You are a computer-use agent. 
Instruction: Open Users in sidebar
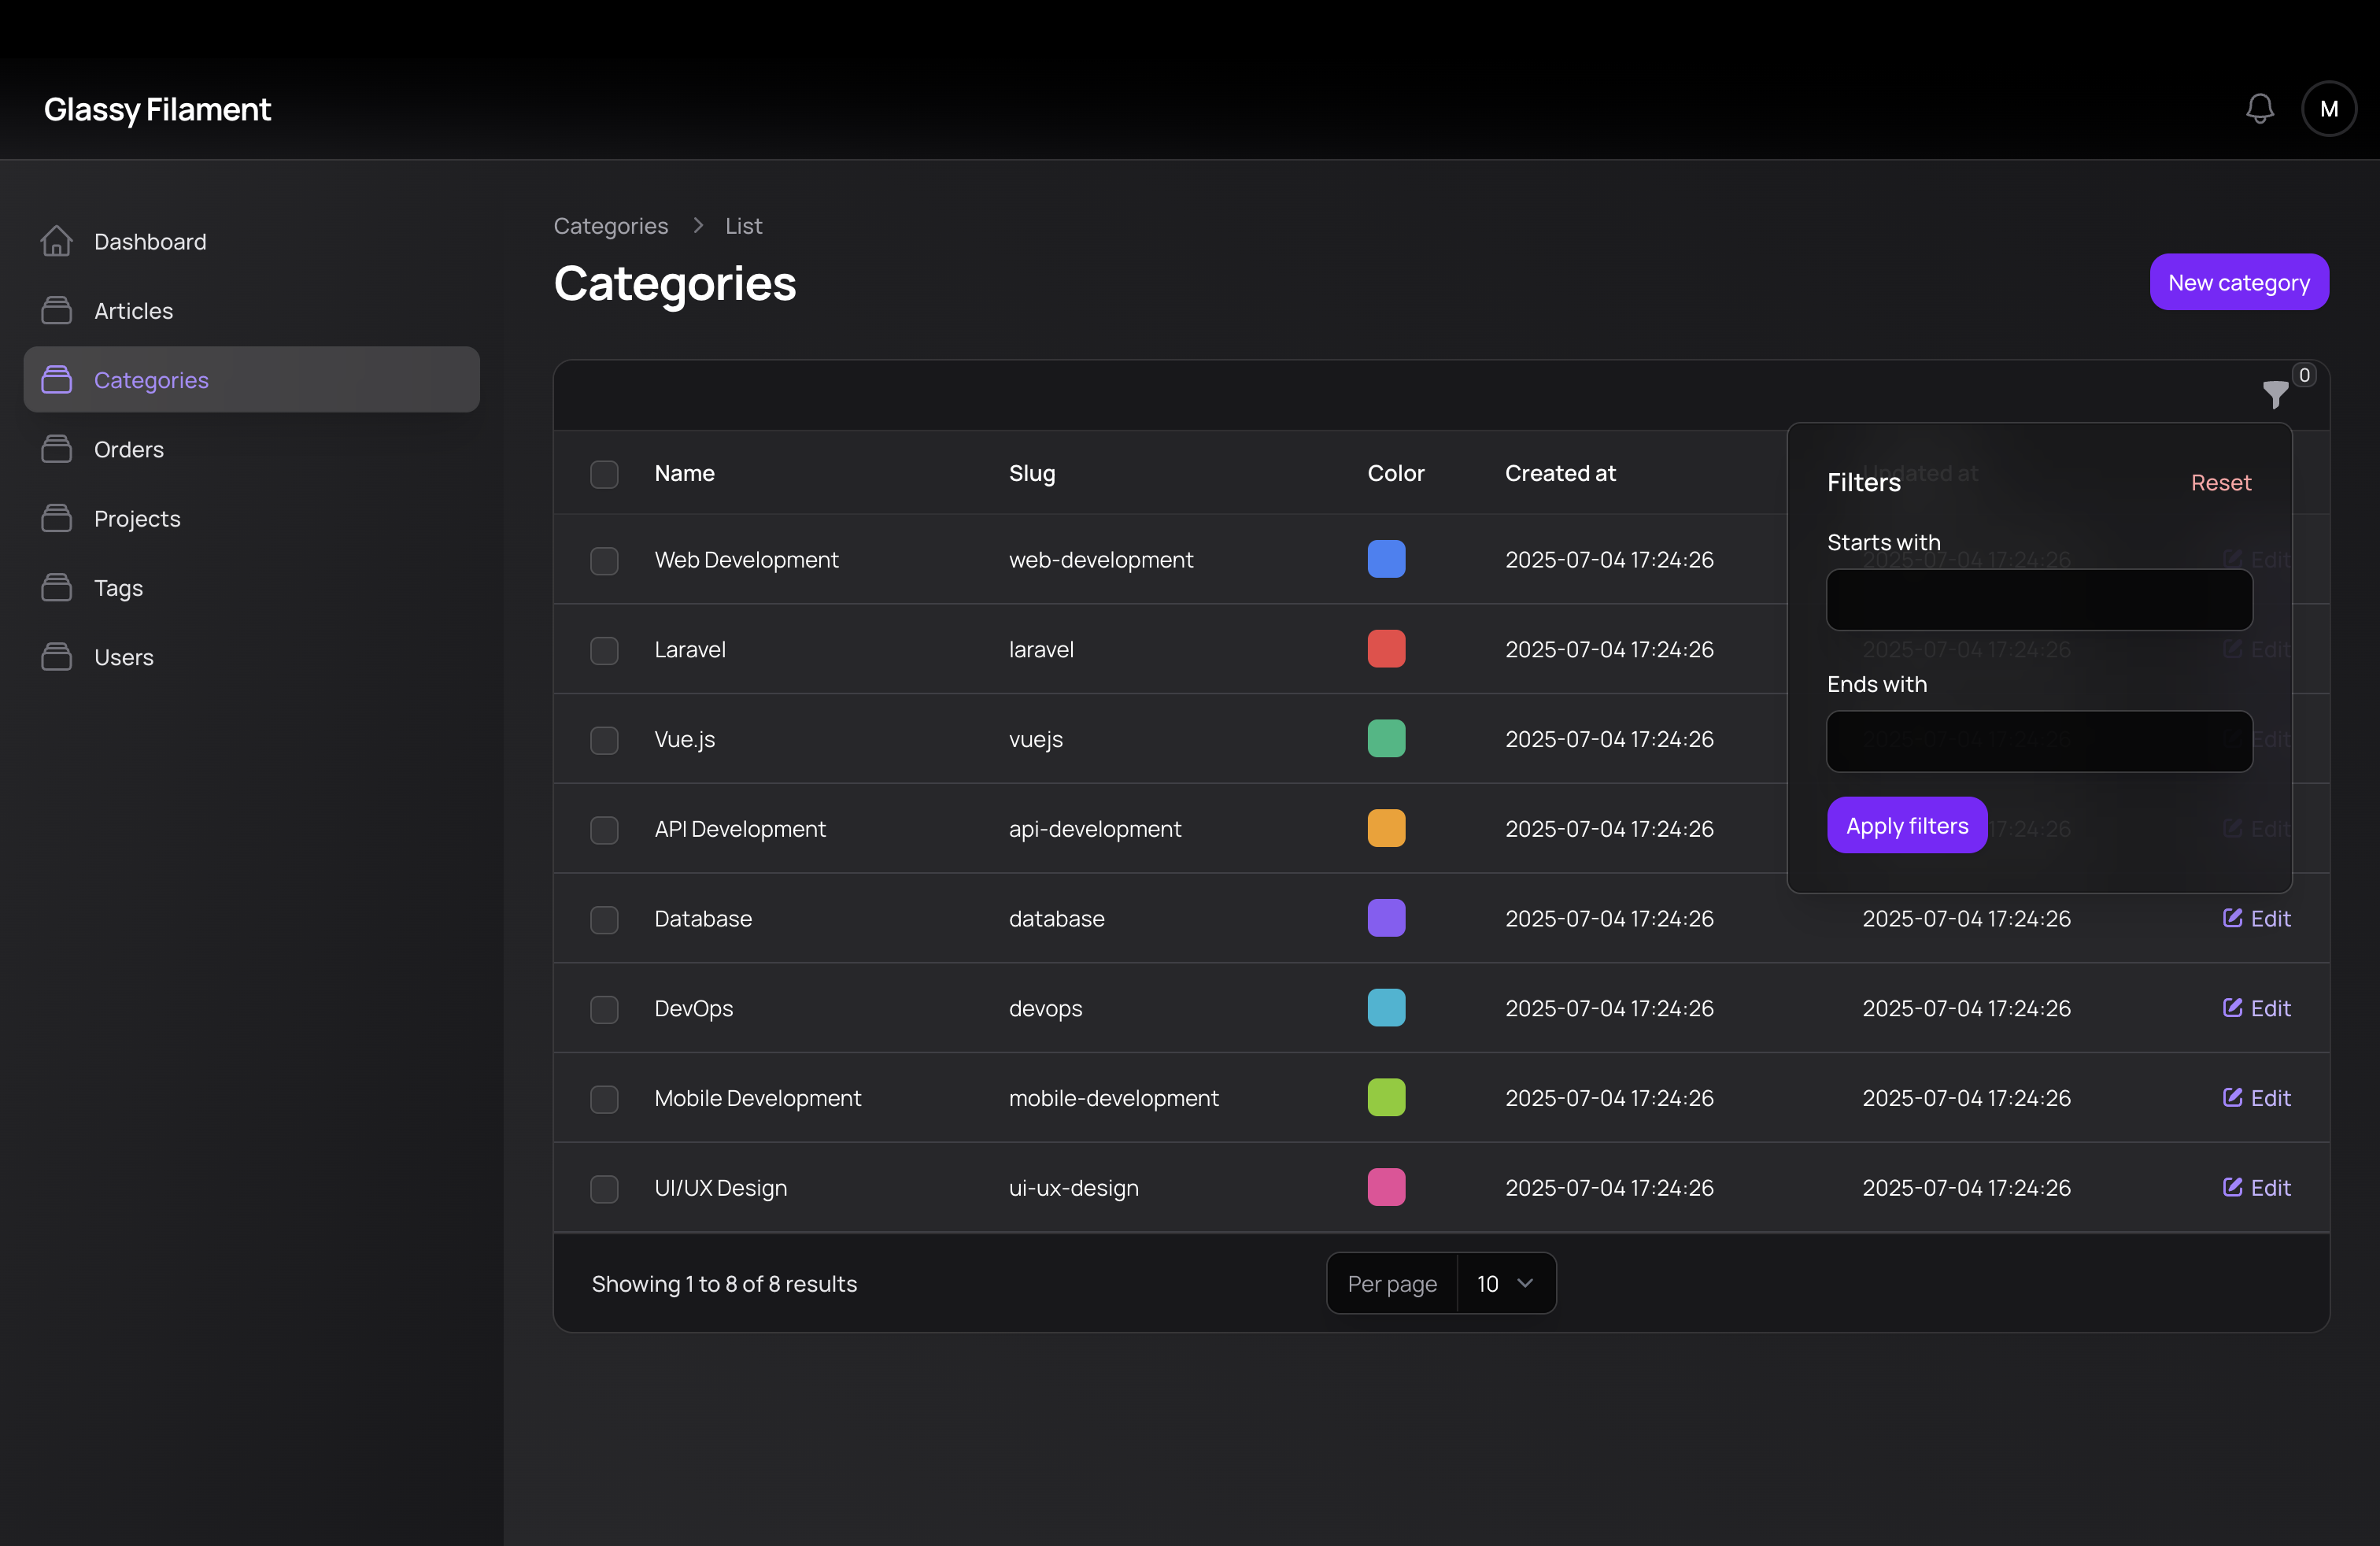click(251, 657)
